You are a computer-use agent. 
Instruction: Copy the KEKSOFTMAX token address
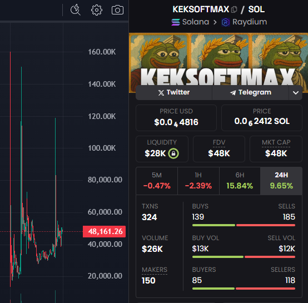pyautogui.click(x=234, y=9)
